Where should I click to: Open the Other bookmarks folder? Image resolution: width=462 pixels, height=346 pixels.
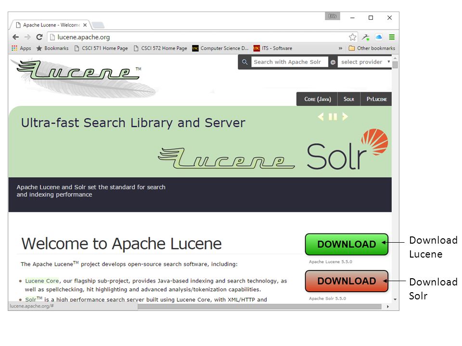[372, 48]
